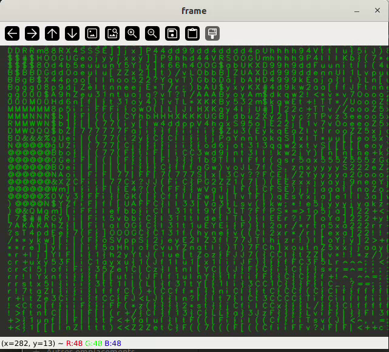Viewport: 389px width, 352px height.
Task: Open the display properties window icon
Action: tap(212, 33)
